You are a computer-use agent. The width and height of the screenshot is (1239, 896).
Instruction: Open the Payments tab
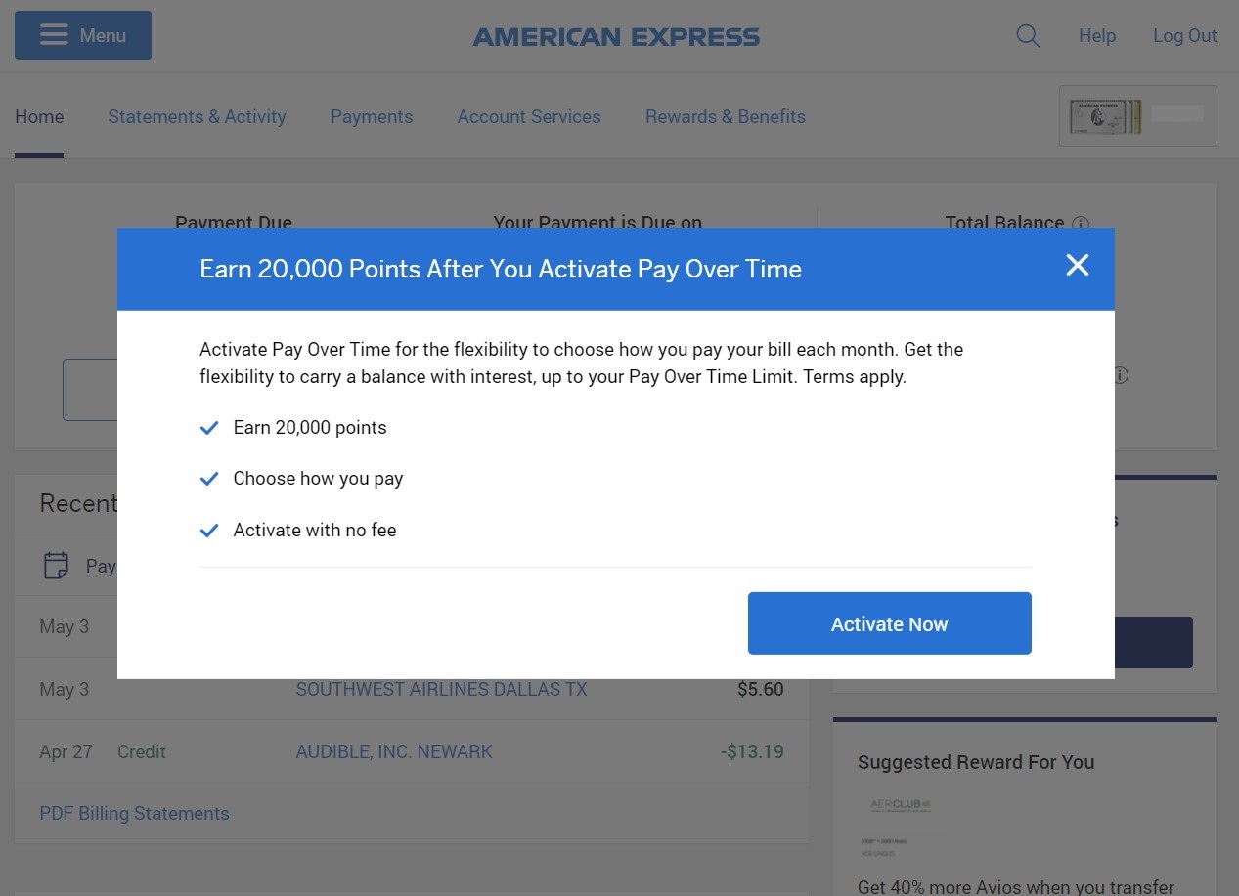click(x=372, y=116)
